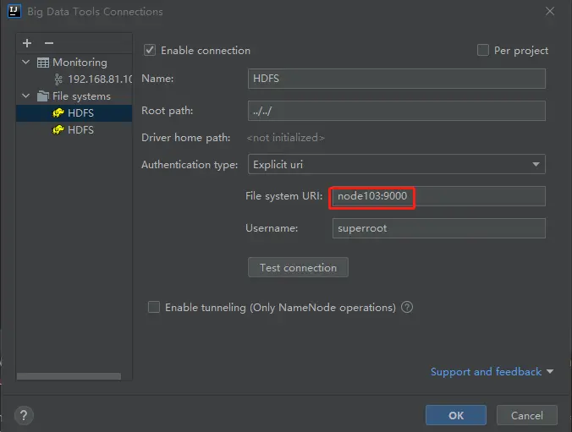This screenshot has width=572, height=432.
Task: Toggle the Enable connection checkbox
Action: point(150,51)
